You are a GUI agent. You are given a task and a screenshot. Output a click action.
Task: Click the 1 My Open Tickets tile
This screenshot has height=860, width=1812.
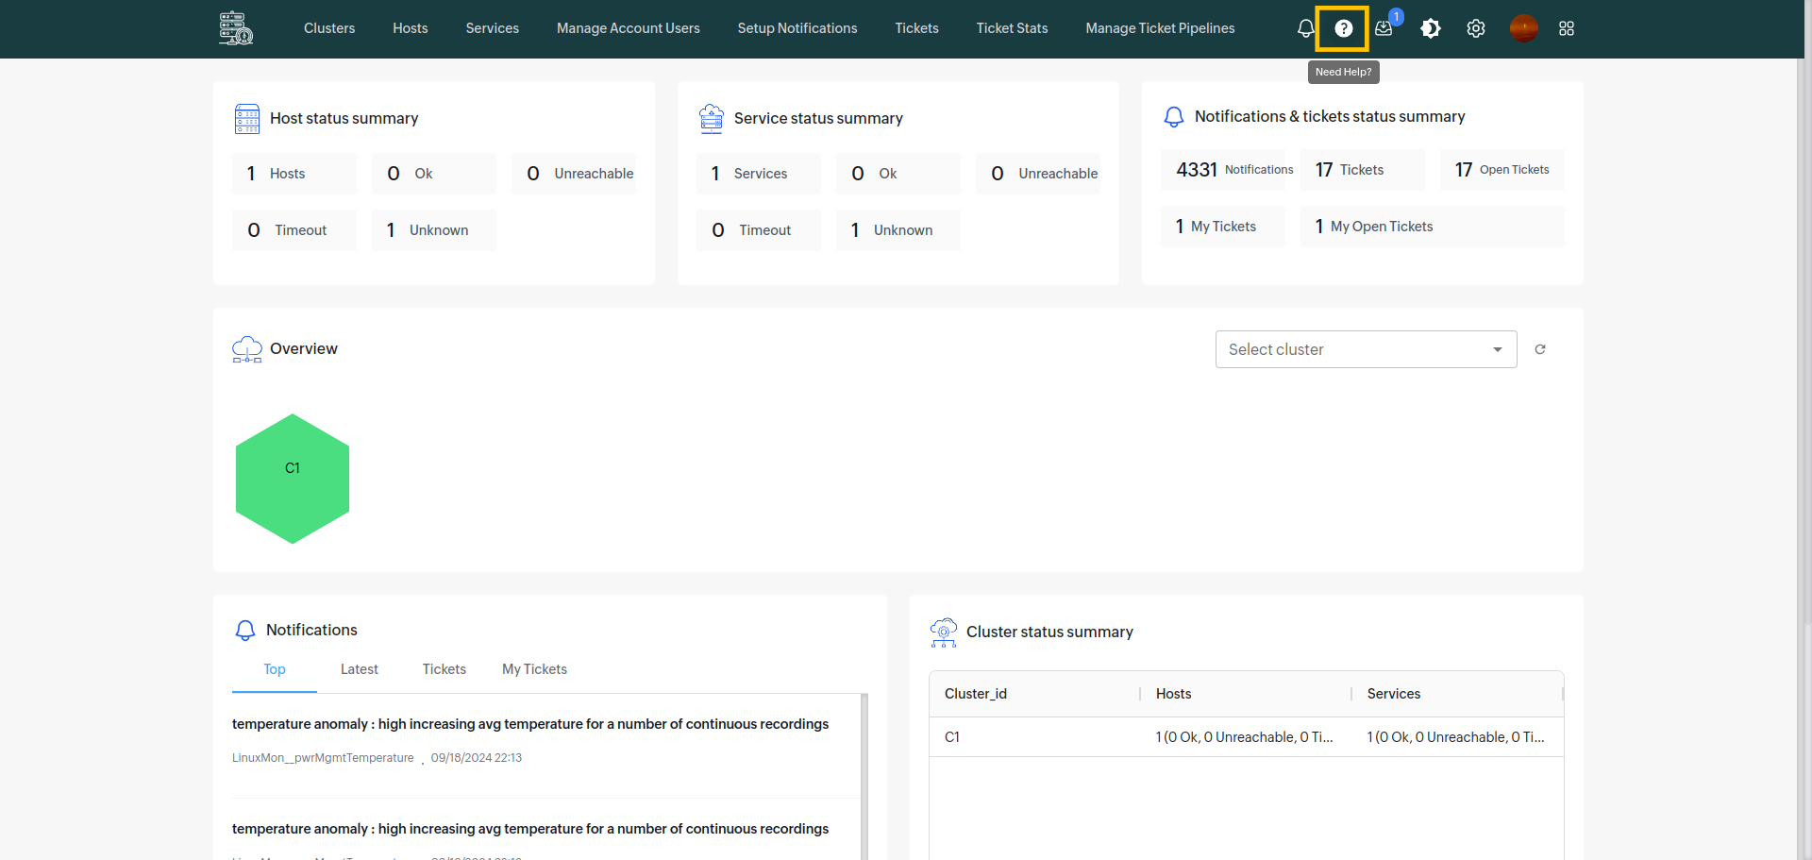point(1433,227)
